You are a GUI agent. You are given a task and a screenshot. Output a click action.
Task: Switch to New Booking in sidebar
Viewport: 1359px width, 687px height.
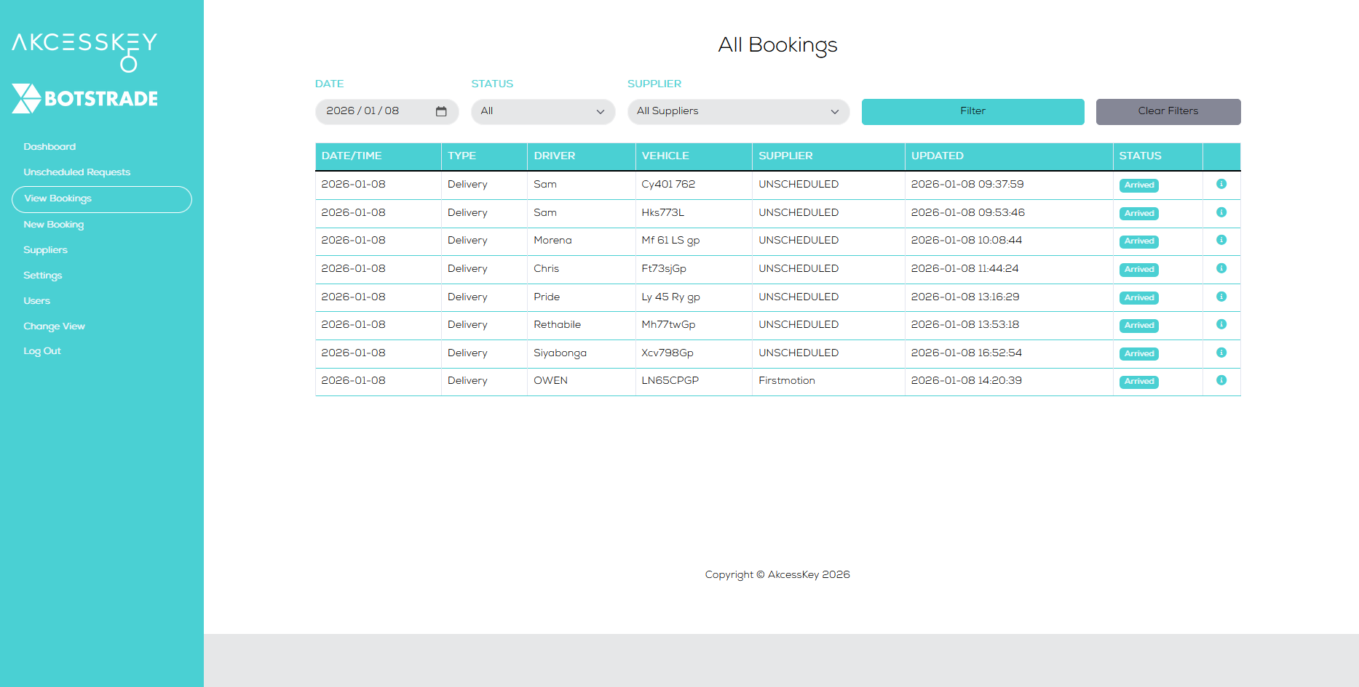point(53,225)
